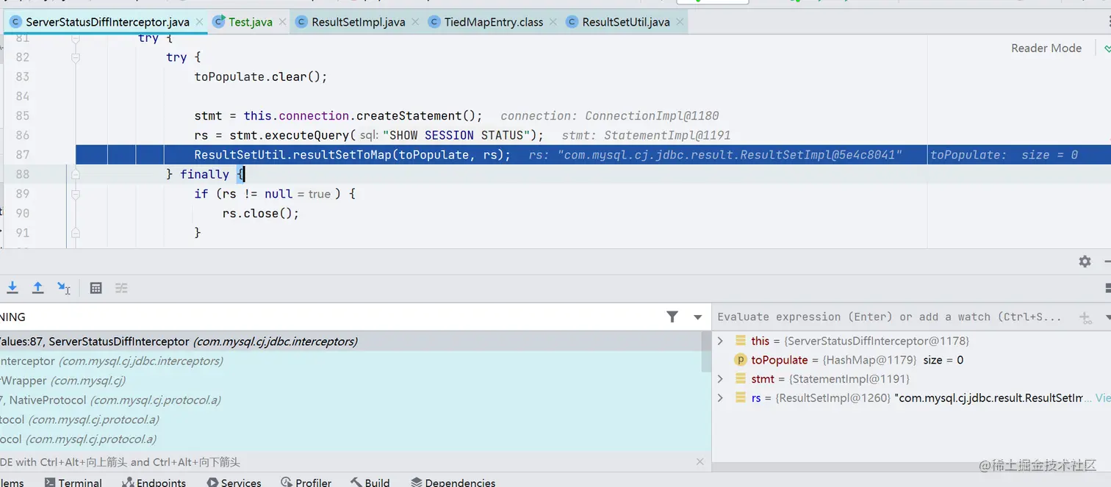
Task: Select the NativeProtocol stack frame
Action: point(351,400)
